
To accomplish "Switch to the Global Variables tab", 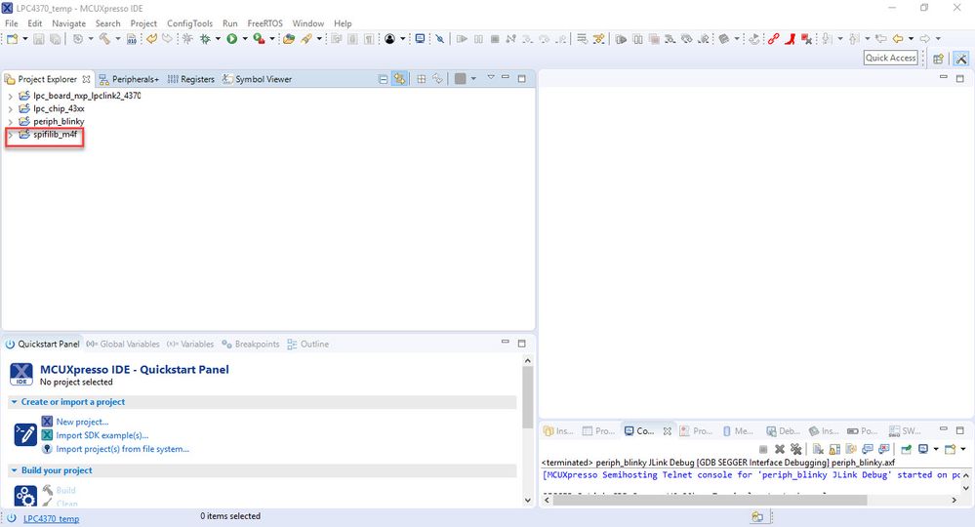I will (123, 344).
